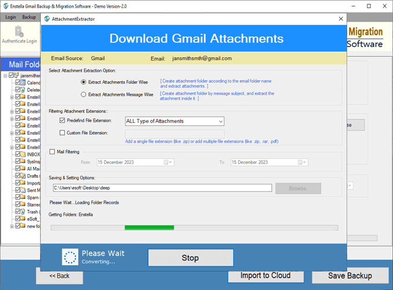Enable the Custom File Extension checkbox
393x290 pixels.
(x=63, y=133)
